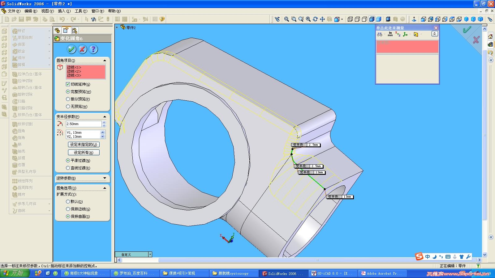Switch to Shaded With Edges display
This screenshot has width=495, height=278.
(372, 19)
